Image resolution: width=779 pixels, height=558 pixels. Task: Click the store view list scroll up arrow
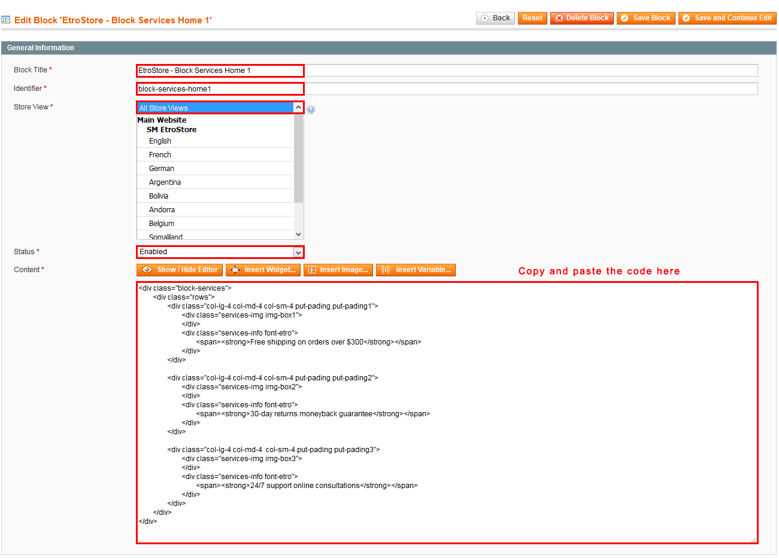(299, 108)
